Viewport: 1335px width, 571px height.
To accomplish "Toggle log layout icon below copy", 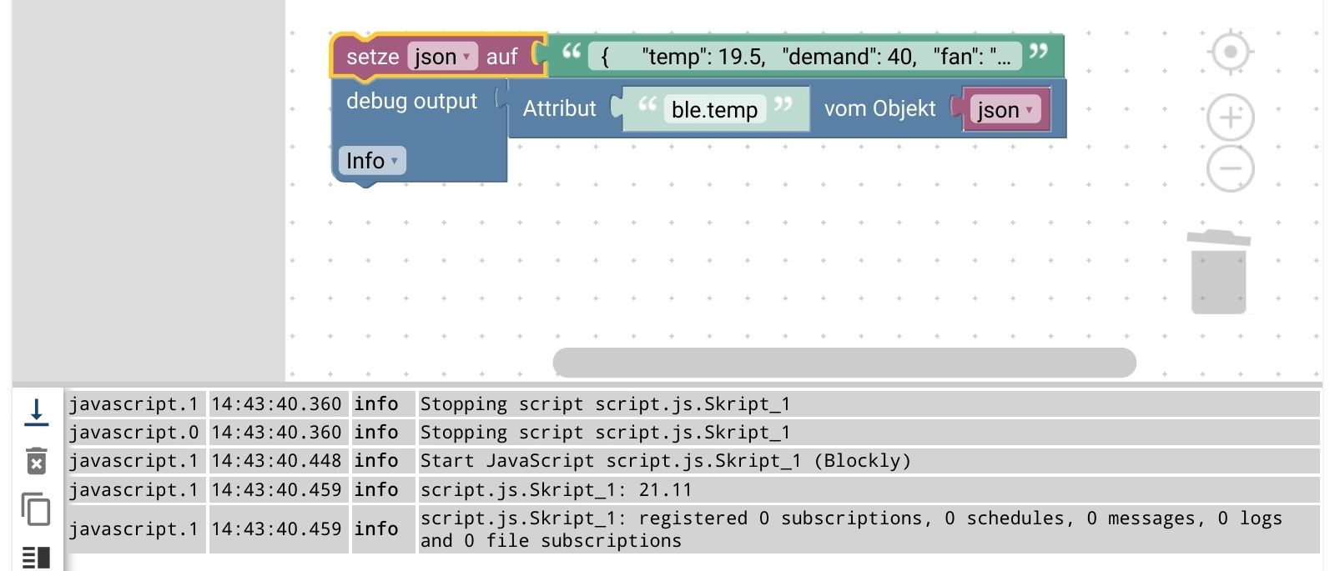I will [36, 557].
